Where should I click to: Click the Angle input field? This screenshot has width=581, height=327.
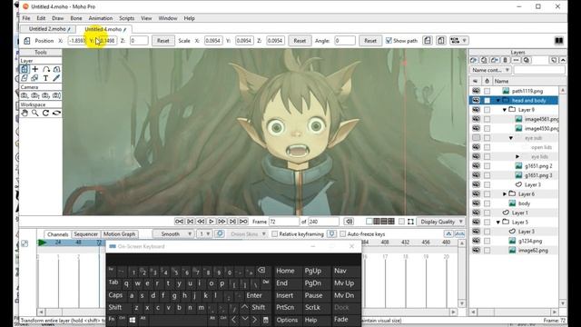(345, 40)
